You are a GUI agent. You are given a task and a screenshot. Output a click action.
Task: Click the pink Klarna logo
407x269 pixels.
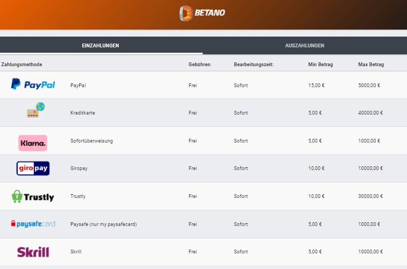tap(33, 143)
